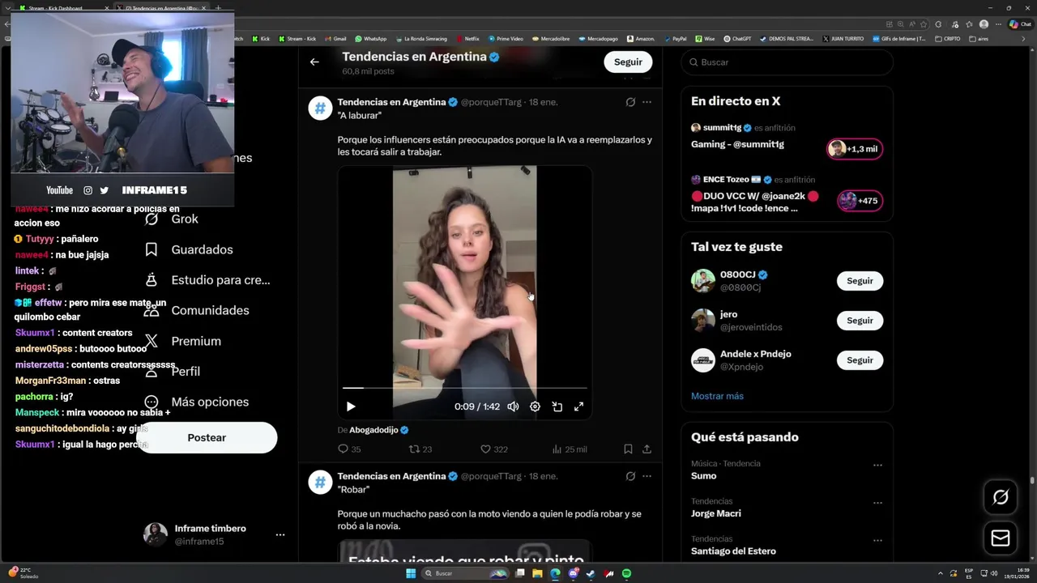
Task: Open Spotify from the taskbar
Action: [626, 573]
